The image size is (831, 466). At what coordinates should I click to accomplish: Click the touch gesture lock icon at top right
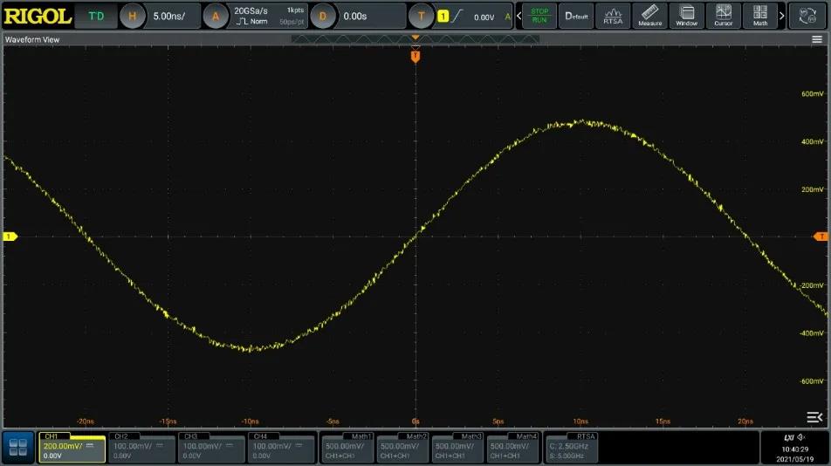pos(807,16)
